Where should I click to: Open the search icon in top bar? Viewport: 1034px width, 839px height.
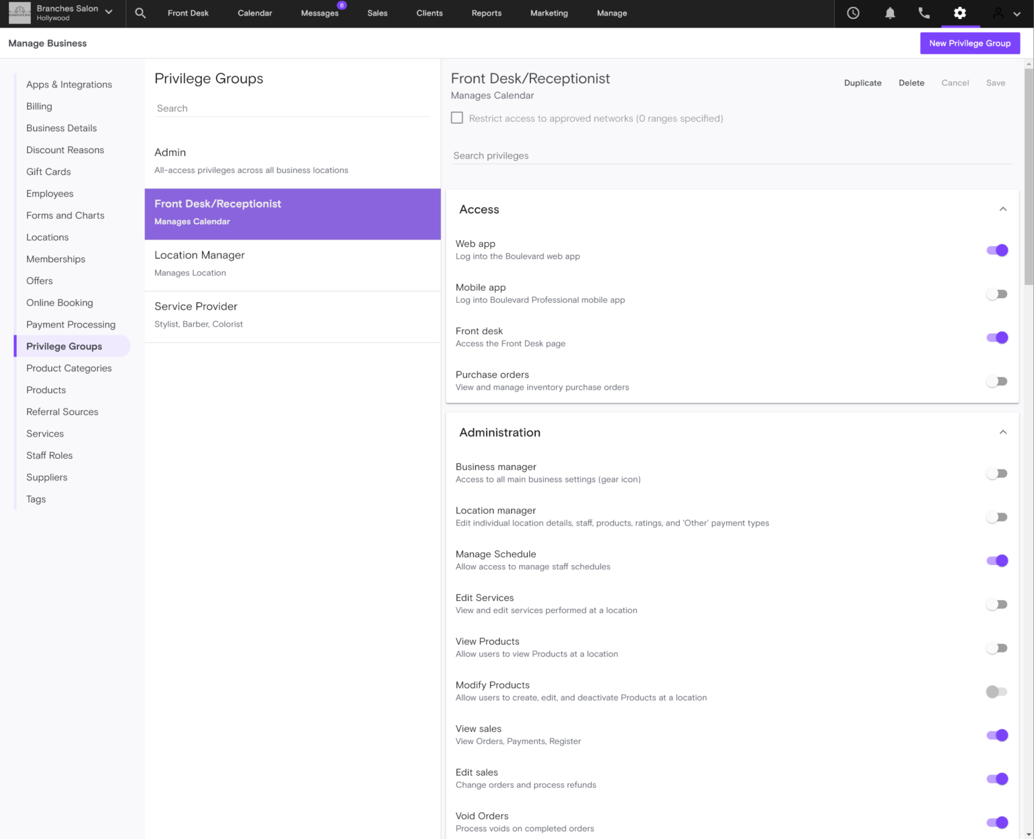coord(140,13)
